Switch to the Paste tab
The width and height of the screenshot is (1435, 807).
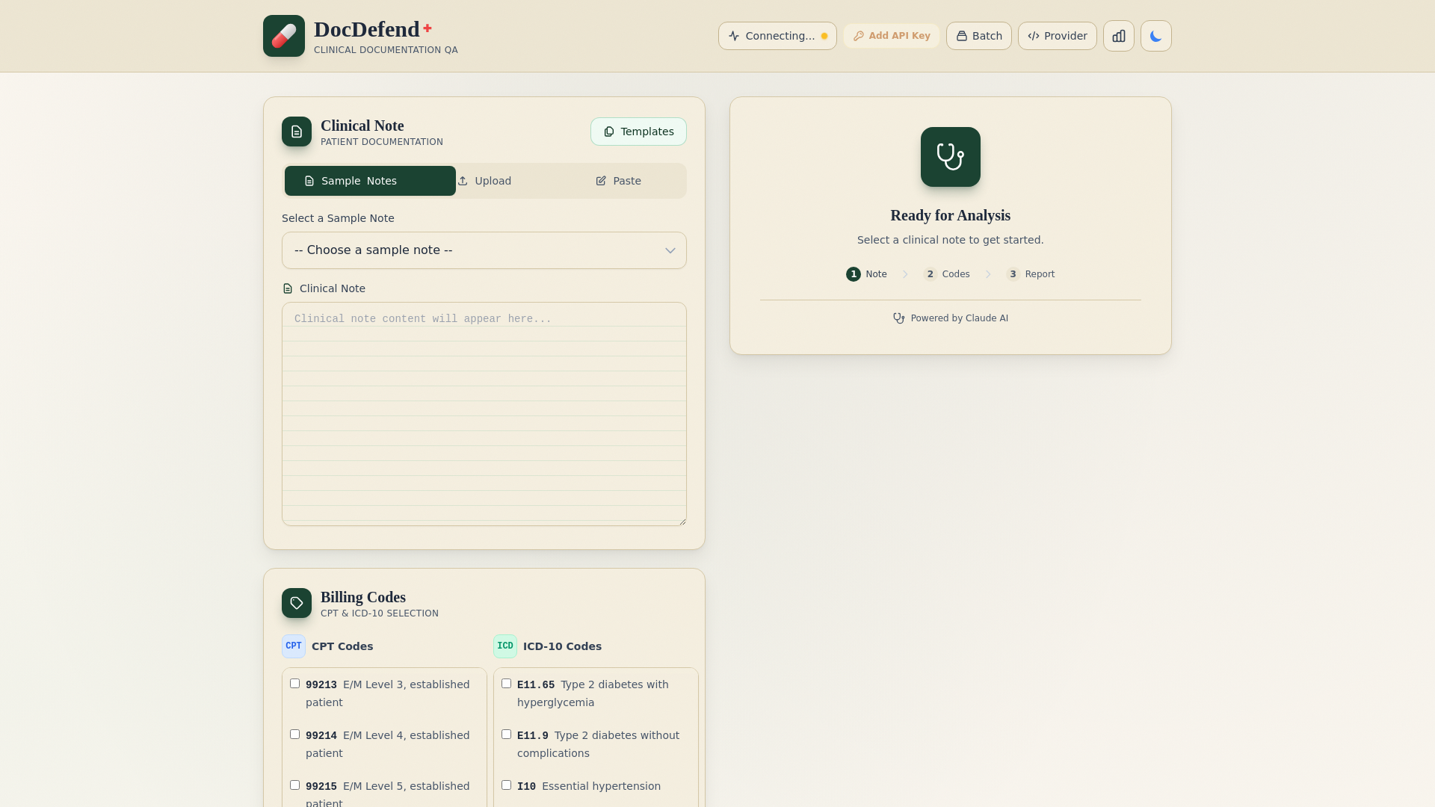pyautogui.click(x=618, y=181)
